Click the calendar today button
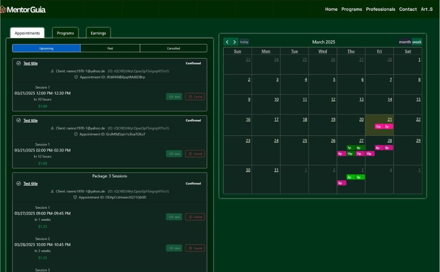 pos(244,42)
